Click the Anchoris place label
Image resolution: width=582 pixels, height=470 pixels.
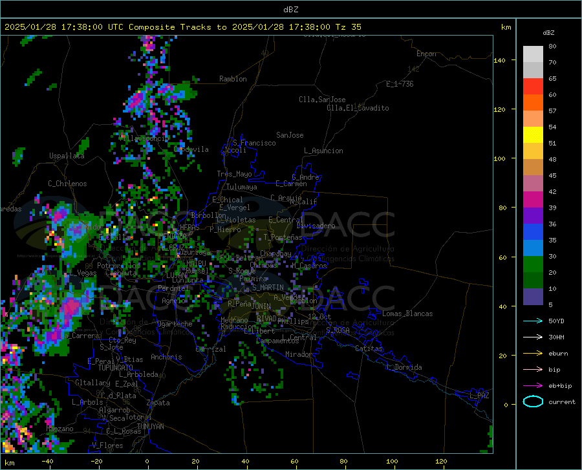(x=166, y=357)
